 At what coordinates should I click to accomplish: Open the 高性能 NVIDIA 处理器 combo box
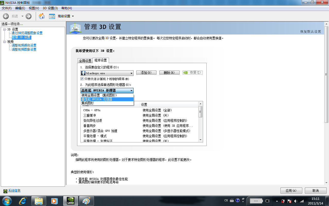107,90
